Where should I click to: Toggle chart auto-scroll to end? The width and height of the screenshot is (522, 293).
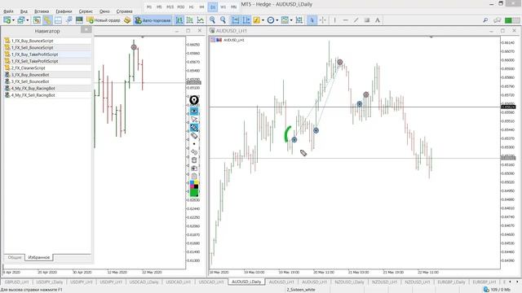(x=236, y=20)
